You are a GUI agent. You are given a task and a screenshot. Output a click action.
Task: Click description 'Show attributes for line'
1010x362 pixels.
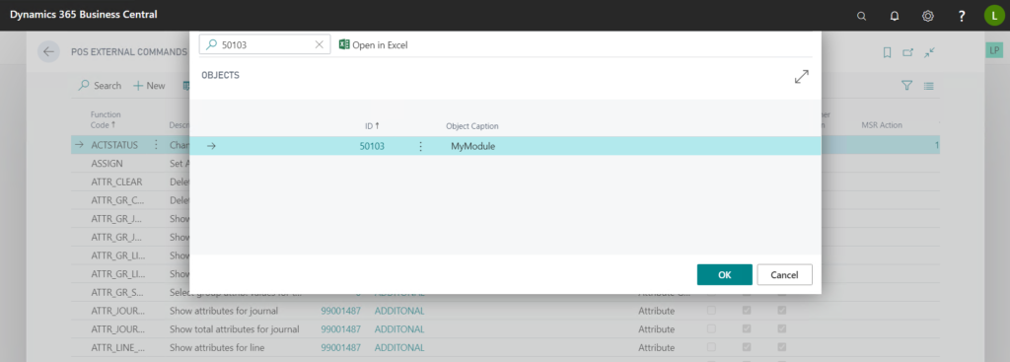pyautogui.click(x=217, y=348)
